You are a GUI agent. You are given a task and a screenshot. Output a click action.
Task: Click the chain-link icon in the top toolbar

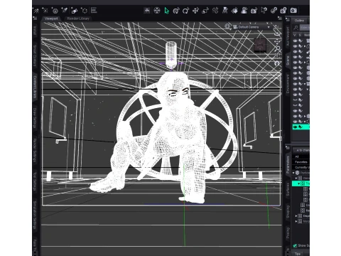coord(274,11)
